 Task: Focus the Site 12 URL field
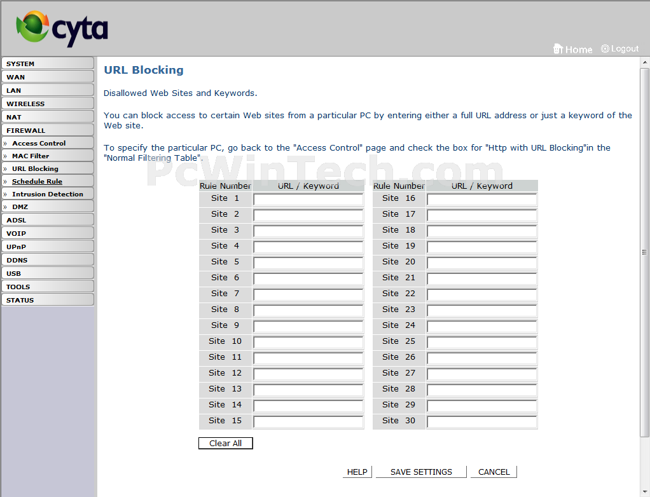coord(308,375)
